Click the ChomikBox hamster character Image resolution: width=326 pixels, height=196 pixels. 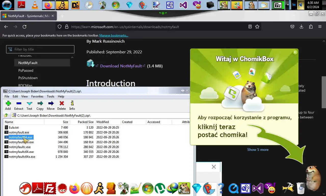pos(313,178)
